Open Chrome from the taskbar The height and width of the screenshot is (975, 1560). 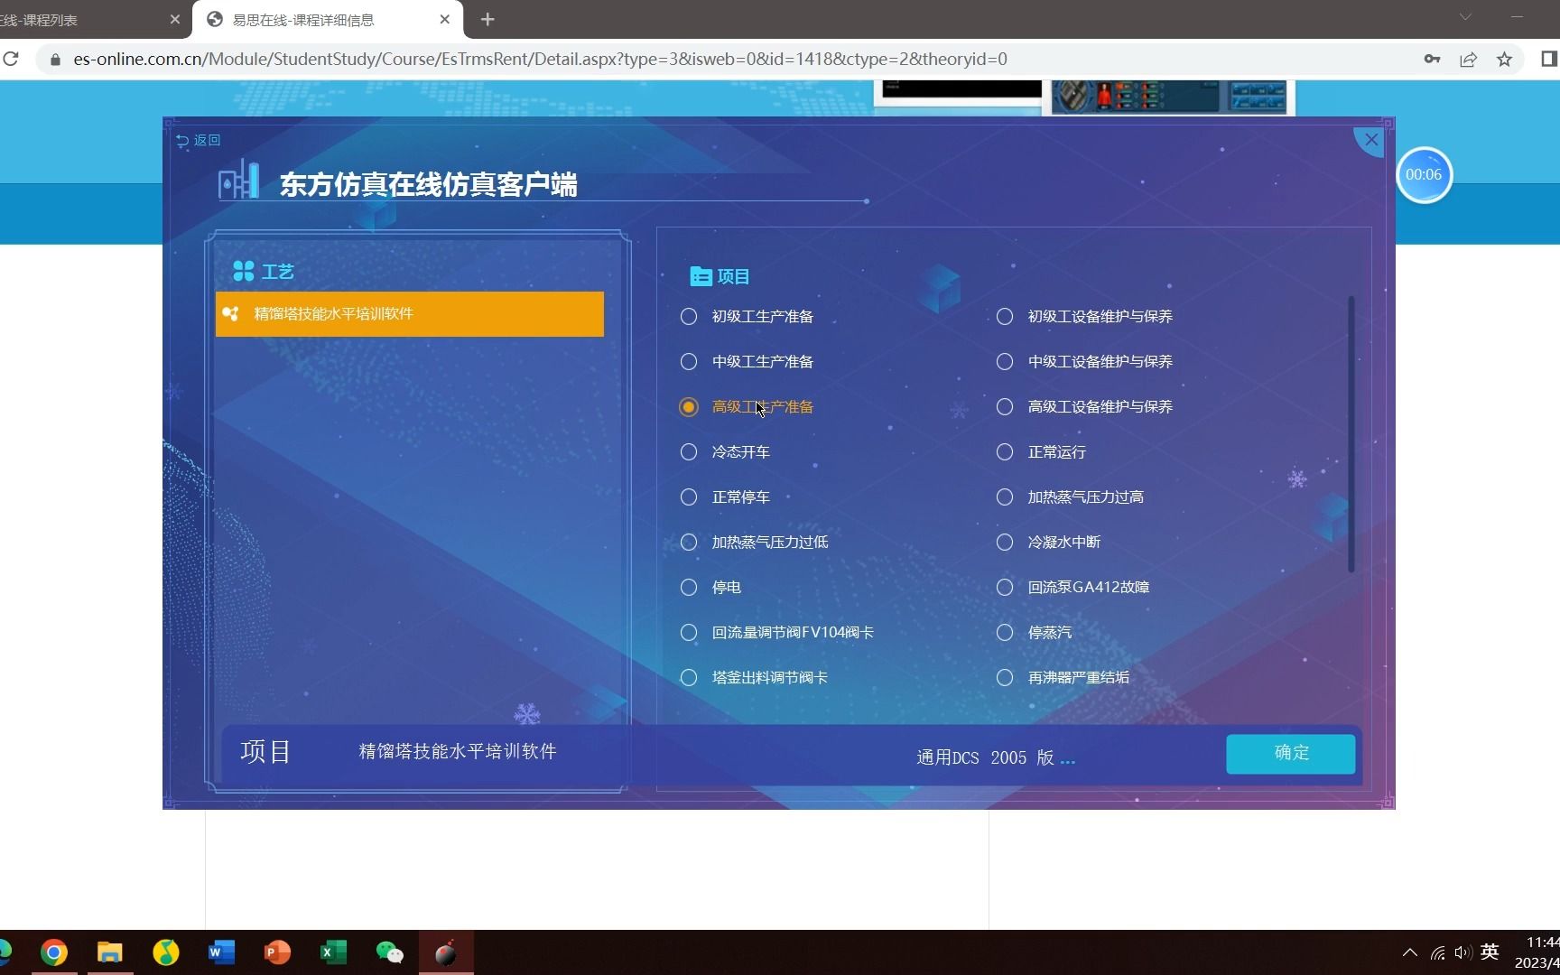[54, 952]
